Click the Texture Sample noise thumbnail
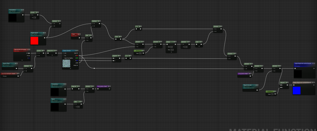The height and width of the screenshot is (131, 317). [67, 64]
